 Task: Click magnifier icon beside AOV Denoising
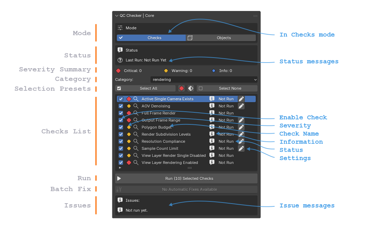coord(136,106)
